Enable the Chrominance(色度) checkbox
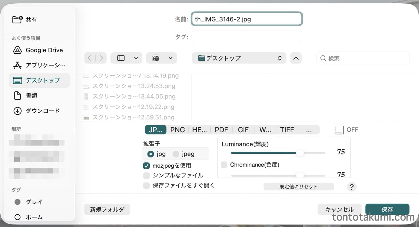Viewport: 419px width, 227px height. 224,165
